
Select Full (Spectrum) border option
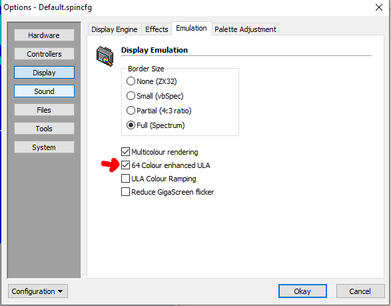131,125
